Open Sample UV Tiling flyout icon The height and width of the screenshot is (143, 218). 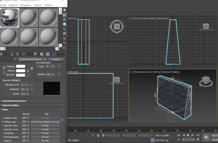point(64,24)
